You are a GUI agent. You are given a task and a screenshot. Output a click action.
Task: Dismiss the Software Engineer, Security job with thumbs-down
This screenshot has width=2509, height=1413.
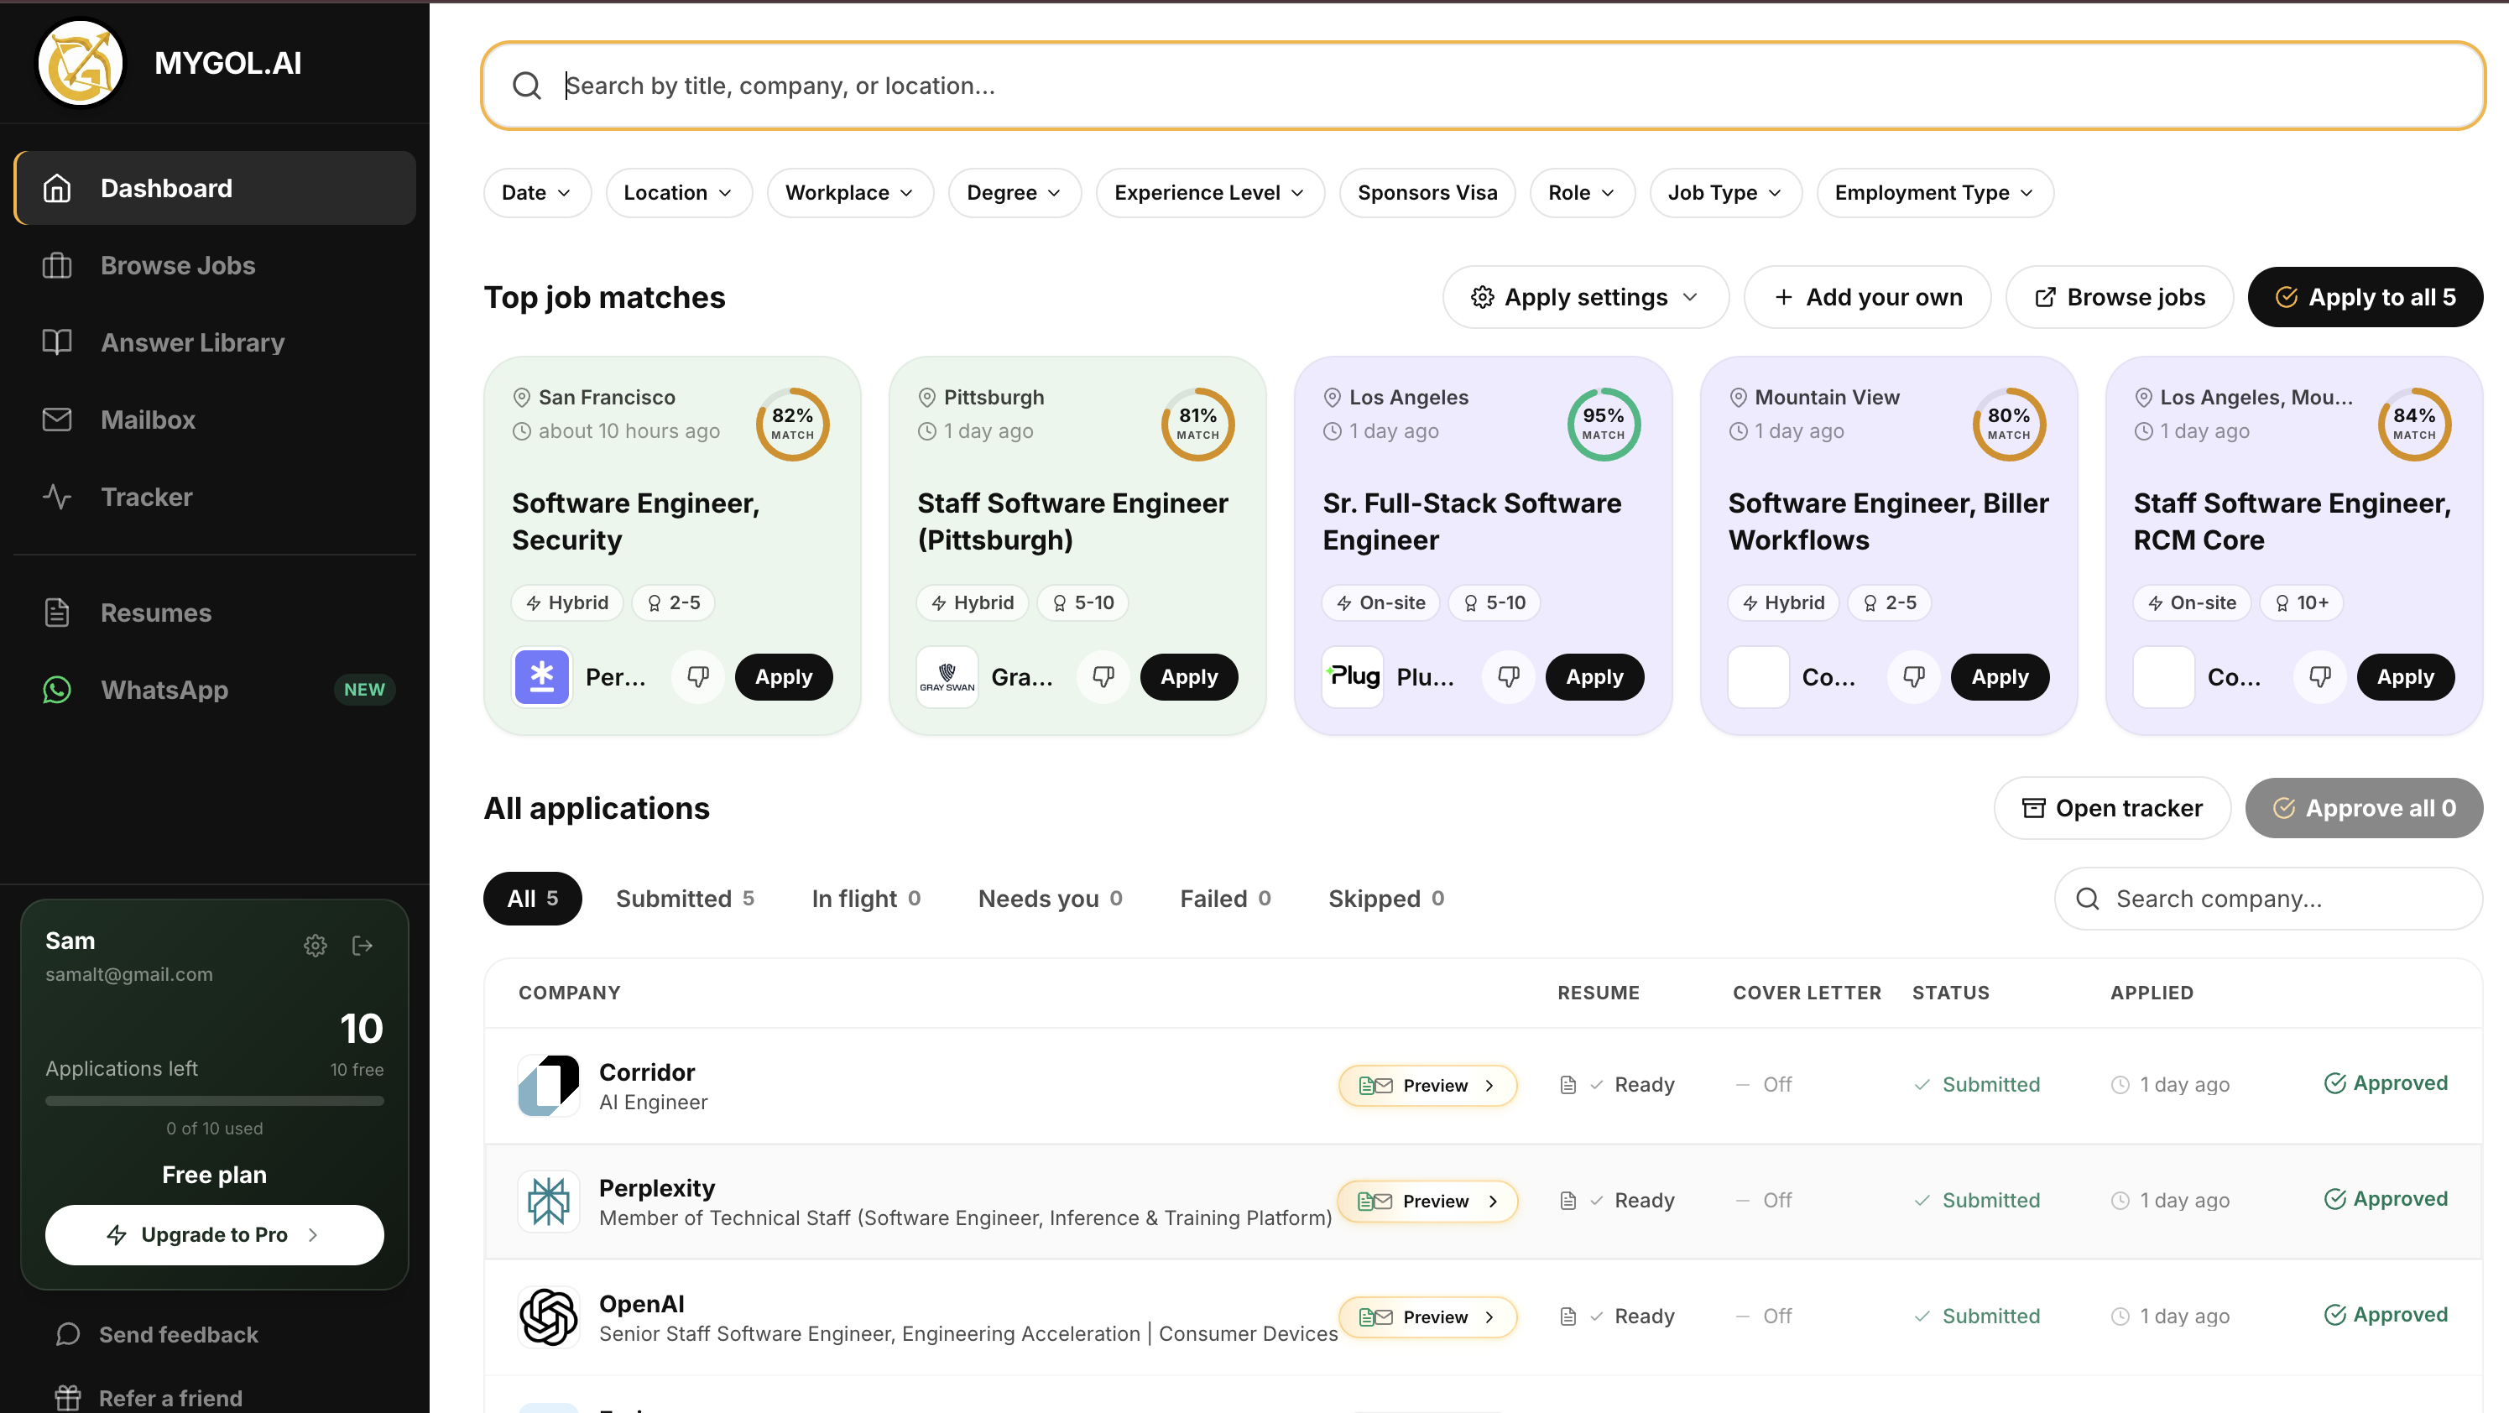697,675
